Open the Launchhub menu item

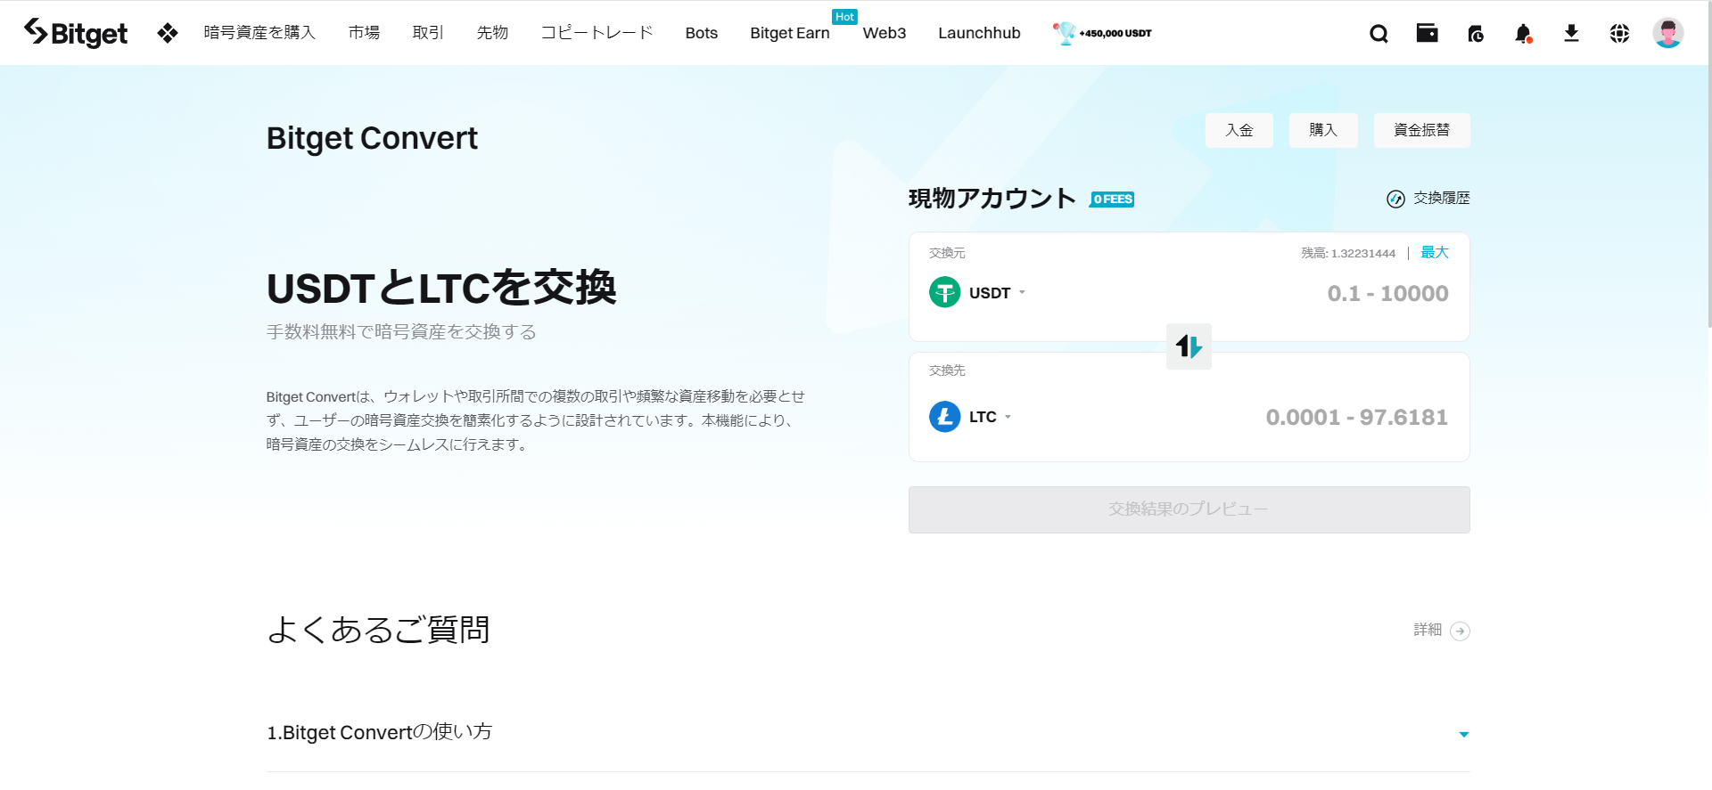pos(979,33)
